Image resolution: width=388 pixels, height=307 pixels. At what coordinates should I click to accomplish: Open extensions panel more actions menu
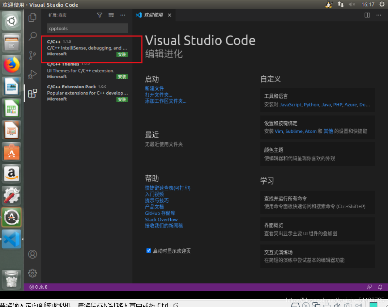(x=123, y=15)
